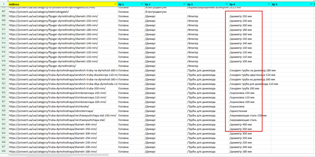Select row header 928

tap(4, 107)
